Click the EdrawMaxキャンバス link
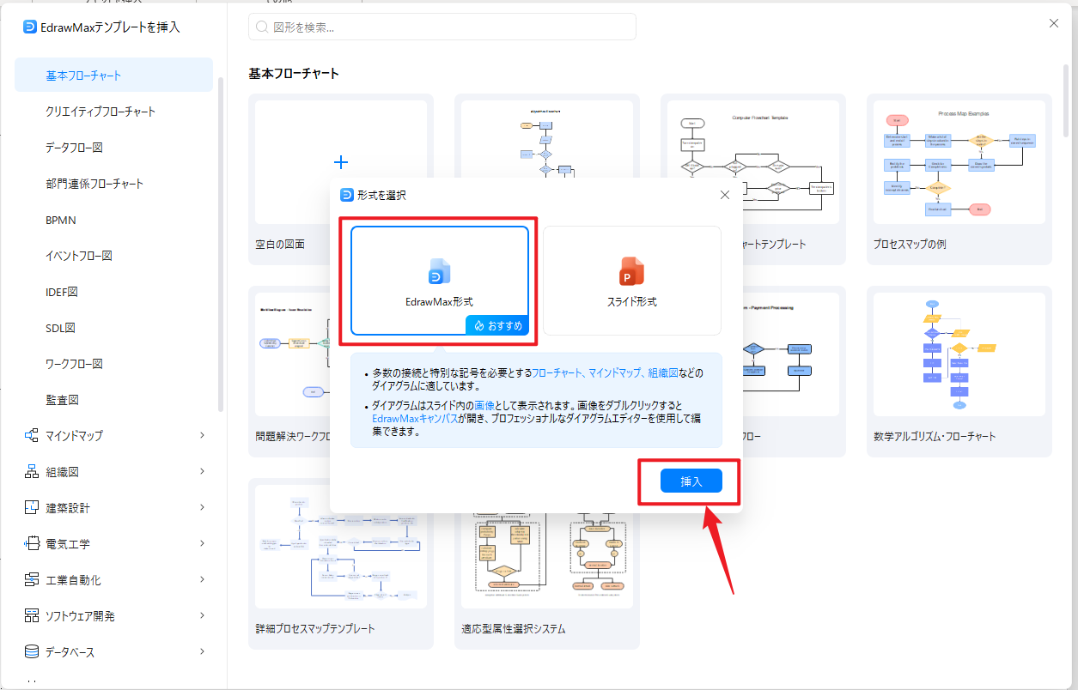Viewport: 1078px width, 690px height. pos(415,418)
